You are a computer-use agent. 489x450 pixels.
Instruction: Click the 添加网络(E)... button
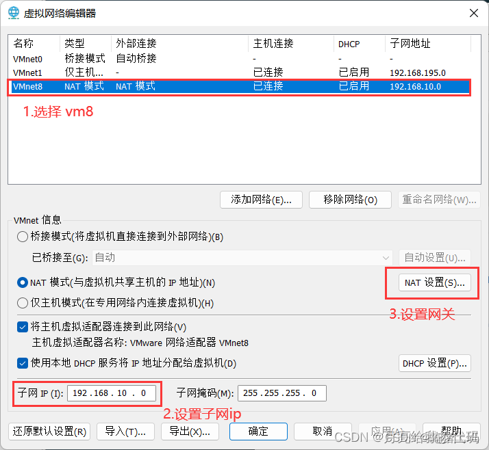coord(261,200)
